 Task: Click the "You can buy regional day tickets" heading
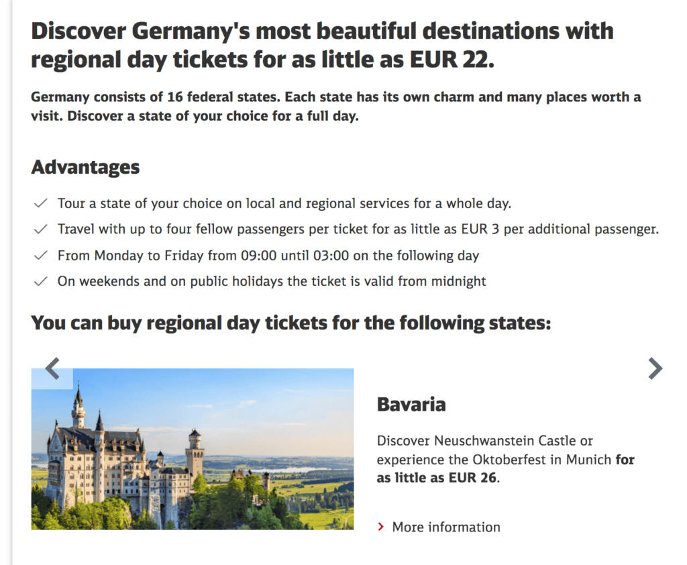coord(290,323)
